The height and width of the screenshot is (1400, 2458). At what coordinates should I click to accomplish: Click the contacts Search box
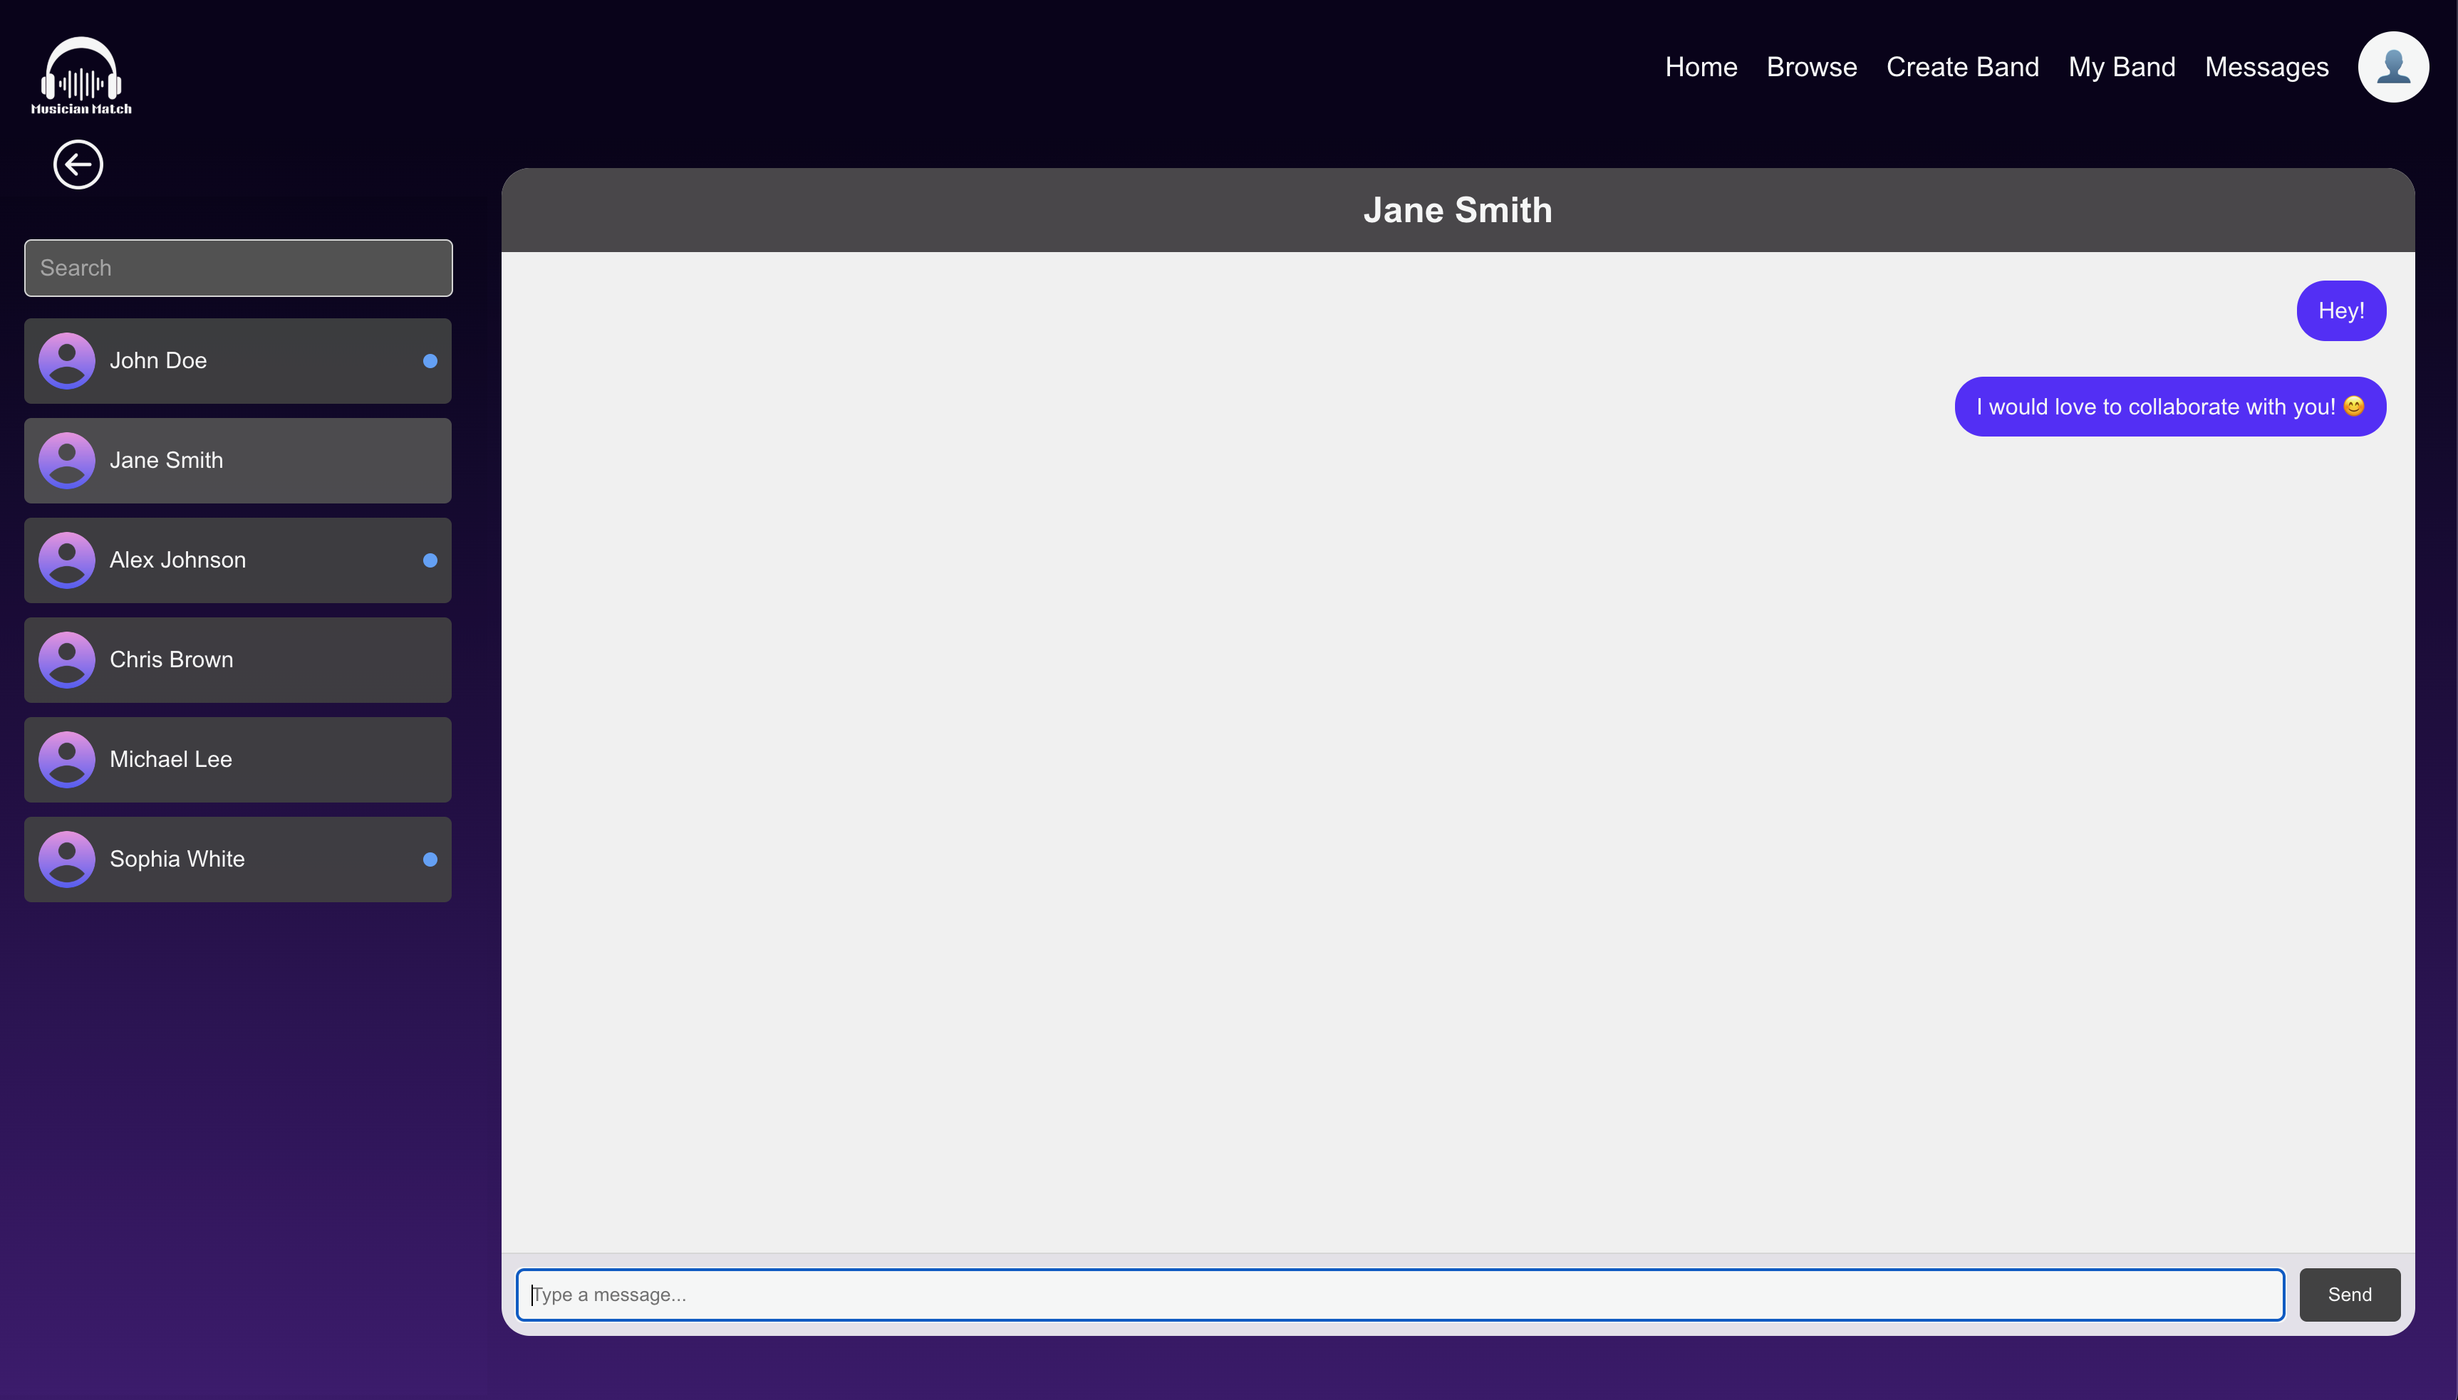[x=238, y=268]
